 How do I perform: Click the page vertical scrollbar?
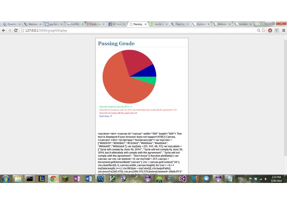(x=285, y=97)
